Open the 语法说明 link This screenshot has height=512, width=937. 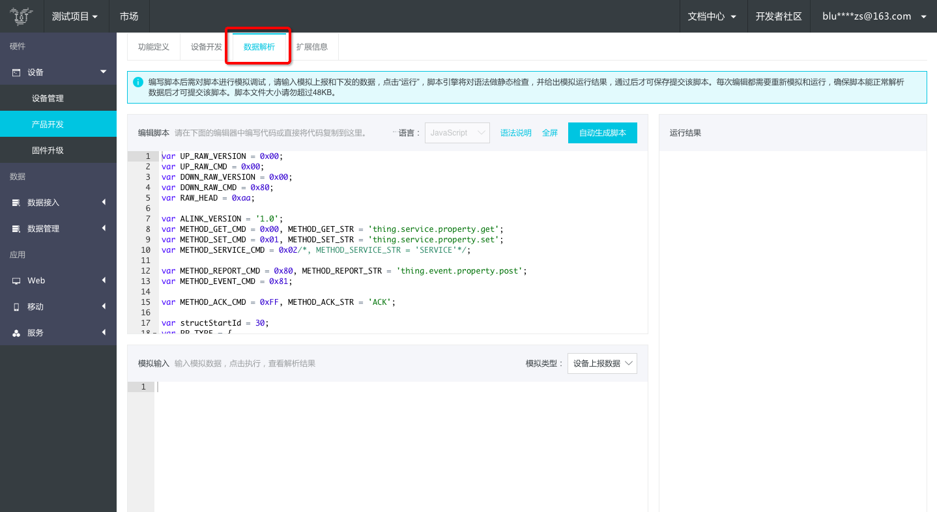tap(516, 133)
